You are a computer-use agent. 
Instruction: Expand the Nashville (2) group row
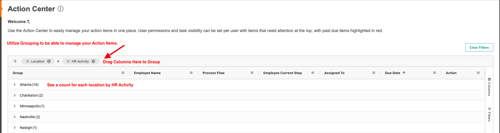pyautogui.click(x=15, y=117)
